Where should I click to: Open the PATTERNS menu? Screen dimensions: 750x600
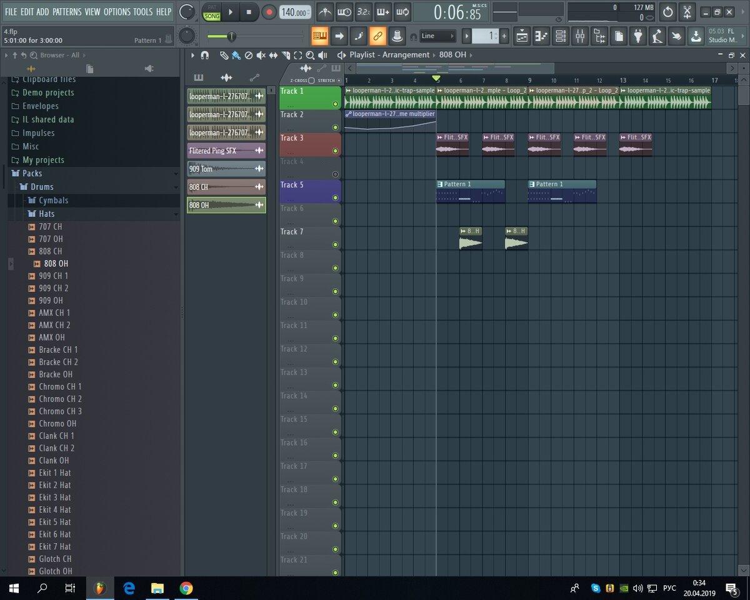point(67,12)
